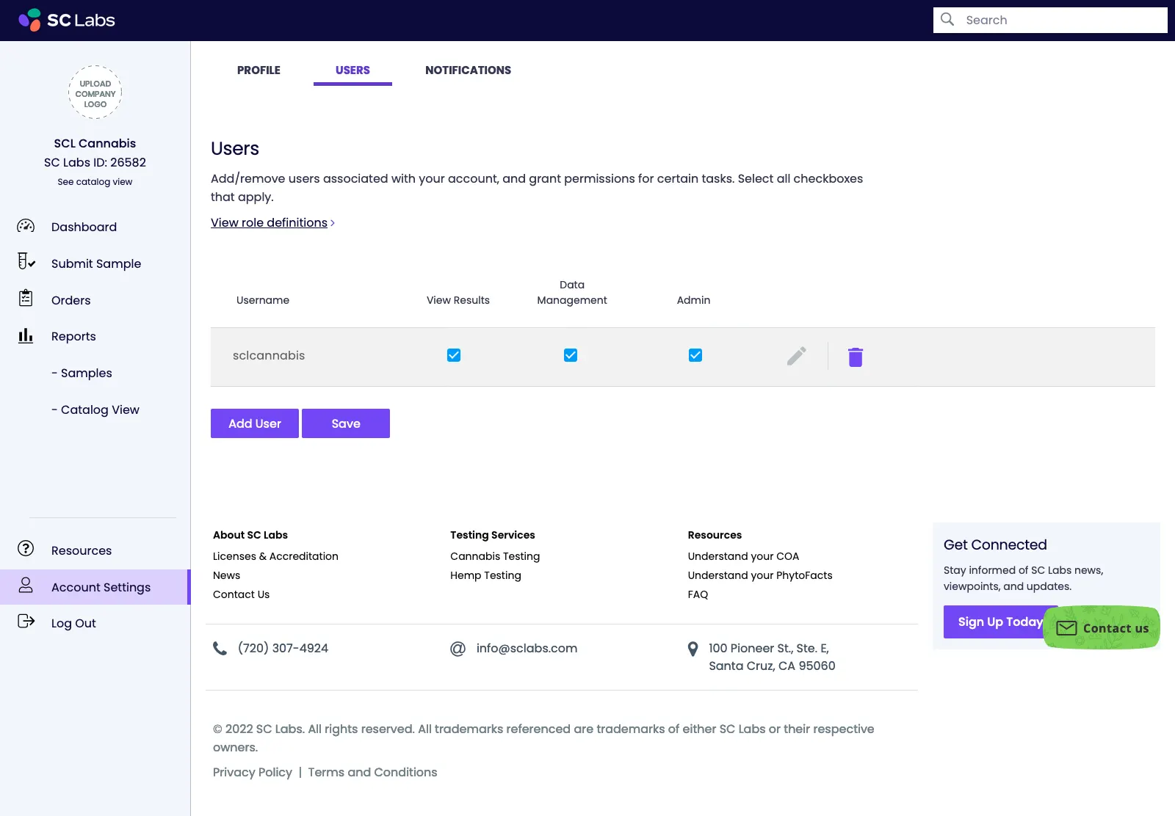Open Cannabis Testing link
Image resolution: width=1175 pixels, height=816 pixels.
[x=495, y=556]
